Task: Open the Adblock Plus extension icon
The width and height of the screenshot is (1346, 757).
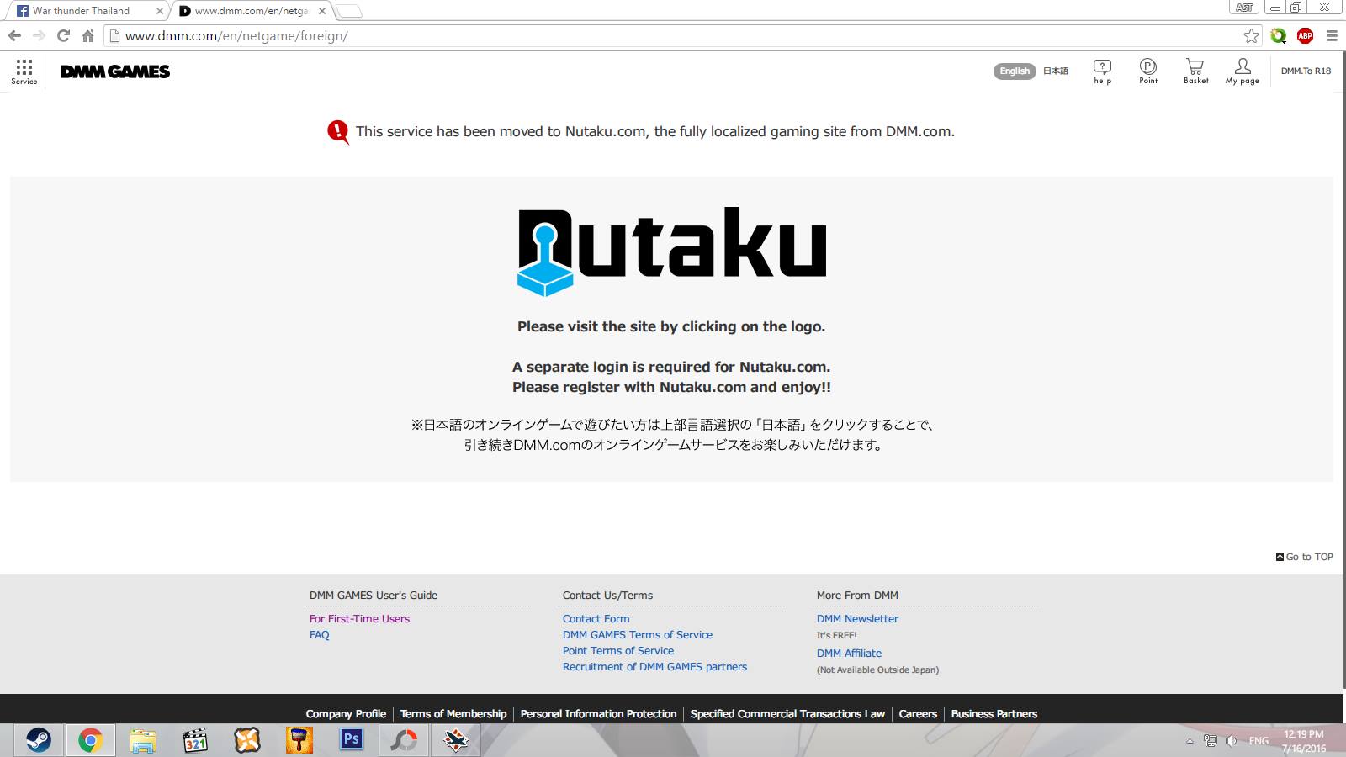Action: tap(1305, 35)
